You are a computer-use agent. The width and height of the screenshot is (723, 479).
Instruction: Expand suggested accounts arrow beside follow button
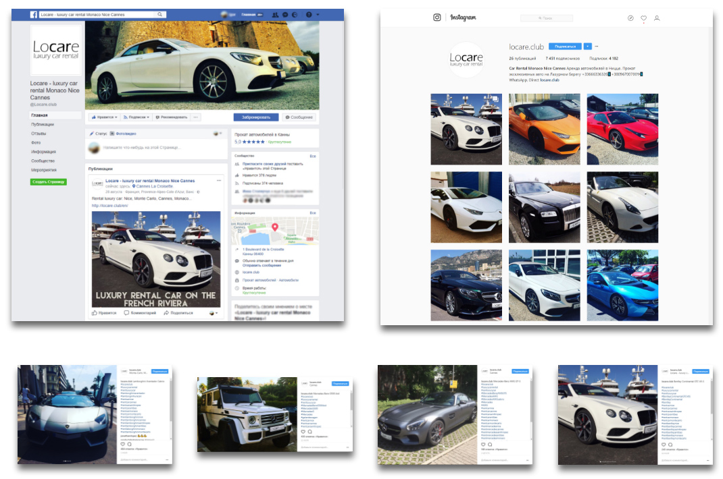point(587,47)
